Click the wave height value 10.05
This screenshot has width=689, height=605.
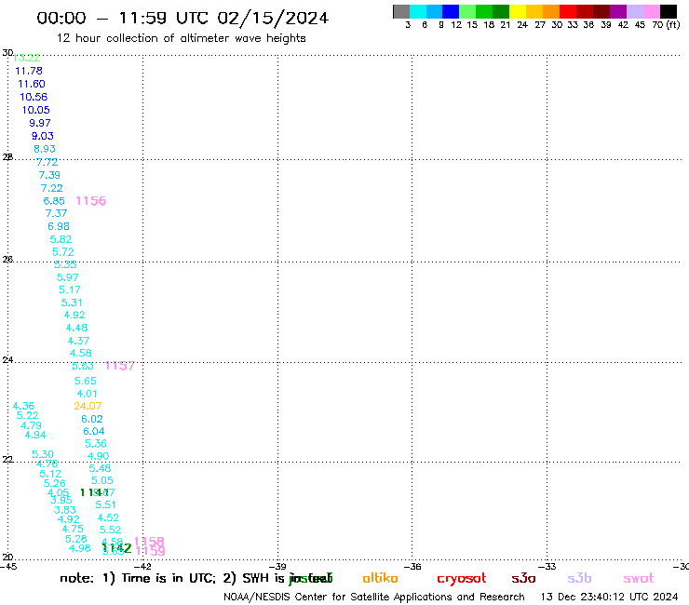[36, 110]
